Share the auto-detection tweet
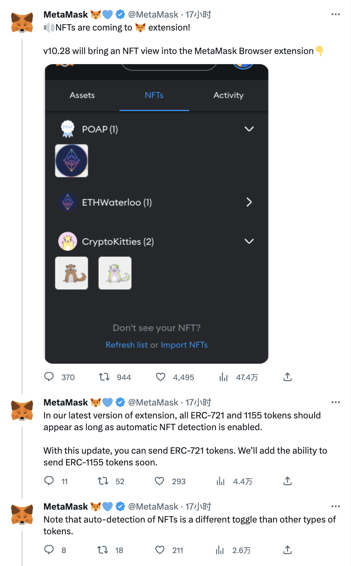 (287, 550)
